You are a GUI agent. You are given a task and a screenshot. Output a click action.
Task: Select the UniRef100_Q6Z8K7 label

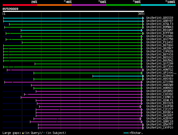pyautogui.click(x=160, y=48)
